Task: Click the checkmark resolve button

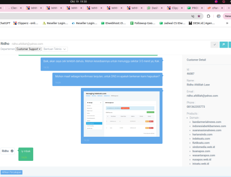Action: 215,45
